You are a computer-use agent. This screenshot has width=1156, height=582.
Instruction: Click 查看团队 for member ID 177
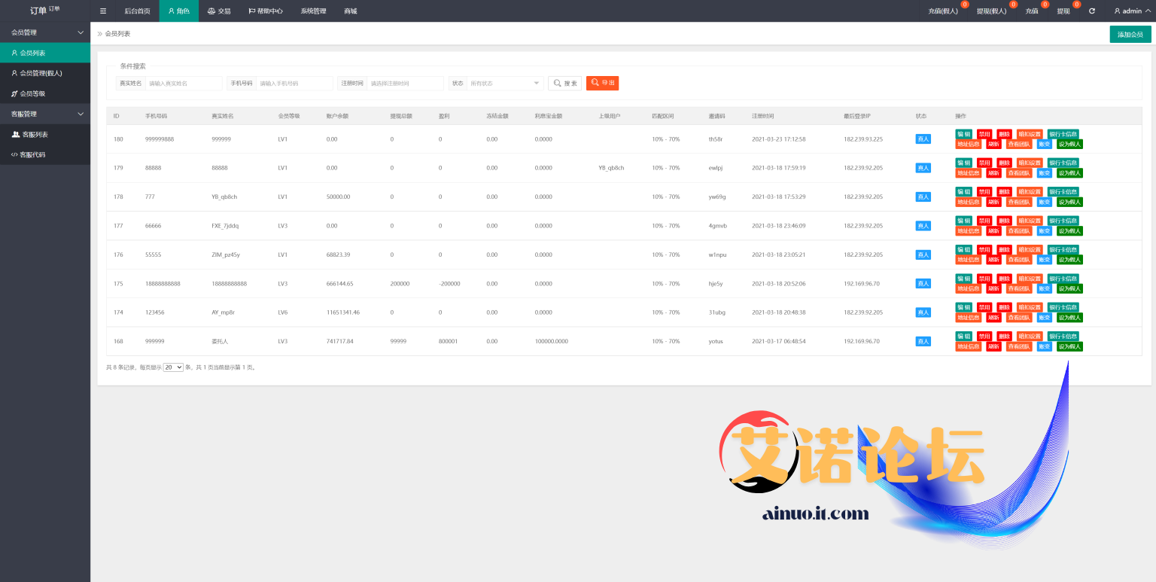coord(1019,231)
